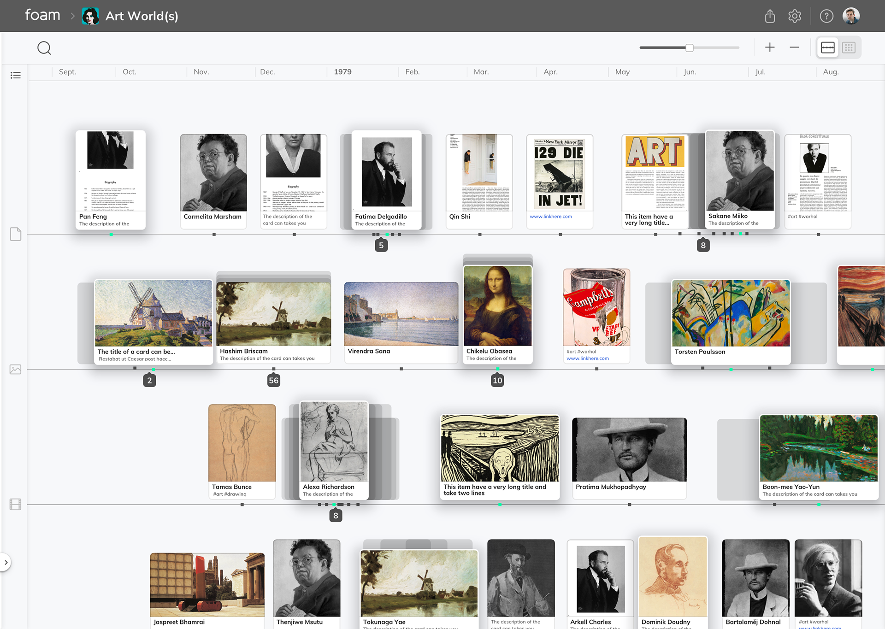Click the foam logo
Screen dimensions: 885x629
42,15
